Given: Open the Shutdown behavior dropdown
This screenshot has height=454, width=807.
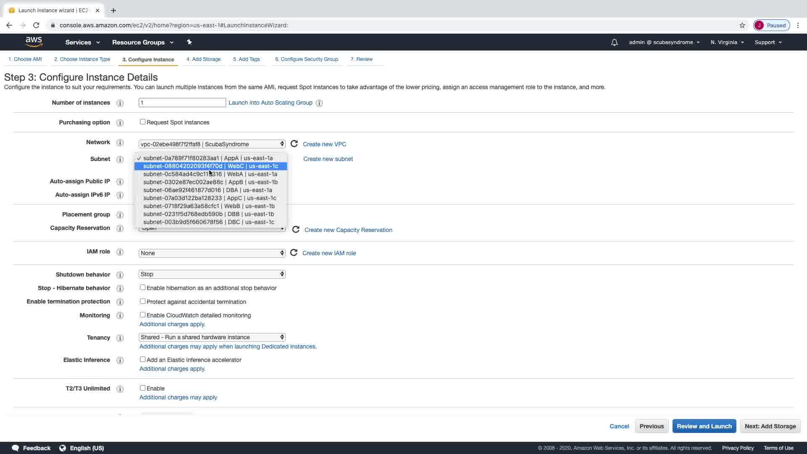Looking at the screenshot, I should coord(212,274).
